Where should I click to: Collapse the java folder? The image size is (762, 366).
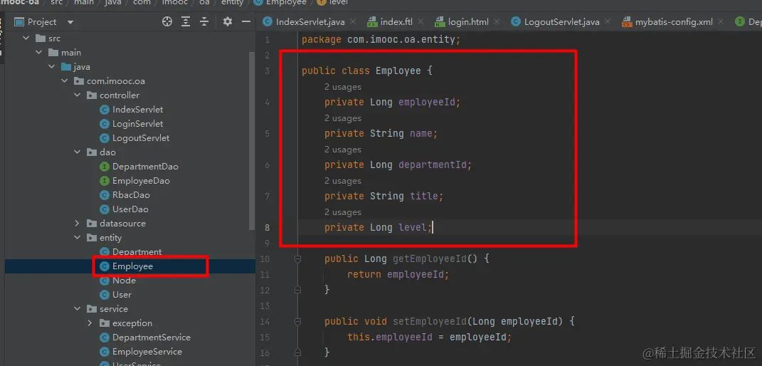click(x=51, y=67)
